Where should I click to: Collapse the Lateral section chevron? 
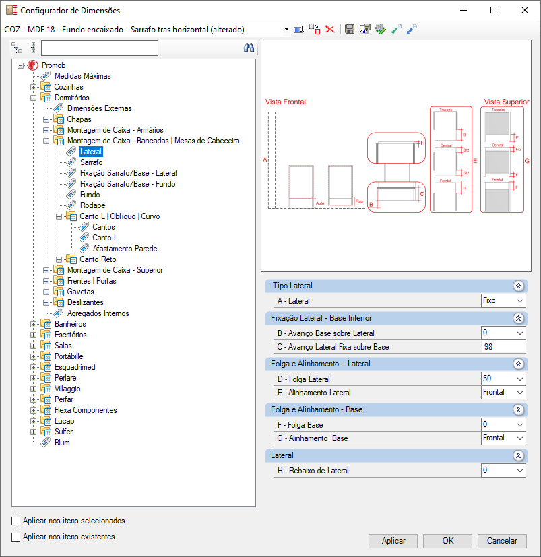pos(518,455)
